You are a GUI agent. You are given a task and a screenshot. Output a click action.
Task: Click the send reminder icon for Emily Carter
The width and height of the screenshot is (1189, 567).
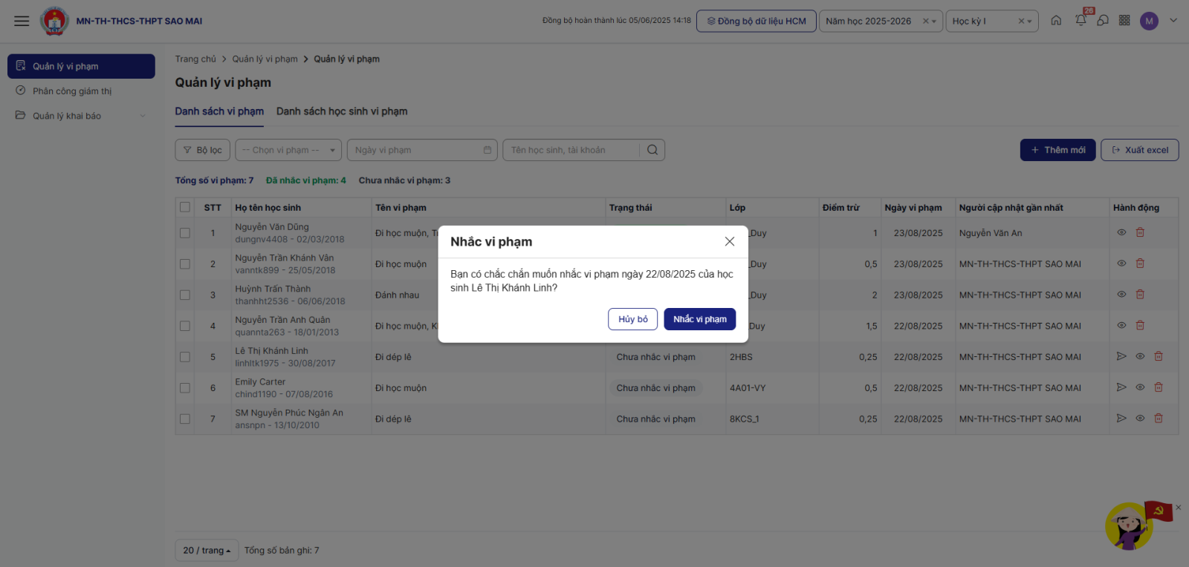pos(1121,387)
